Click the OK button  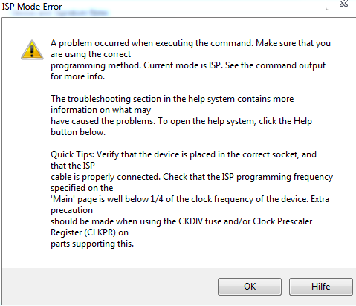pyautogui.click(x=250, y=287)
